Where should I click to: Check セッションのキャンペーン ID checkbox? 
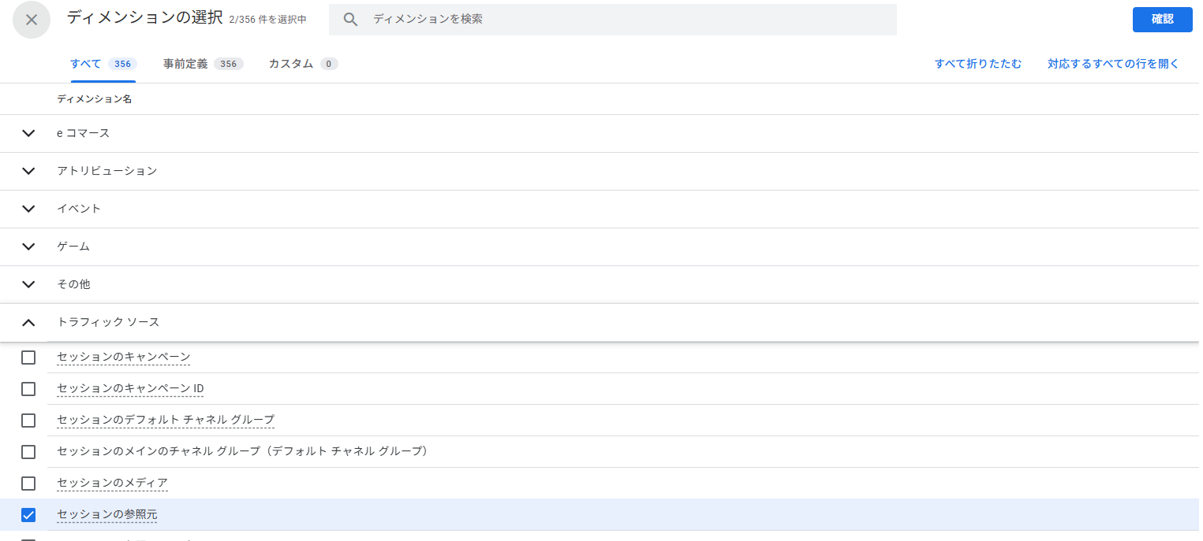28,389
